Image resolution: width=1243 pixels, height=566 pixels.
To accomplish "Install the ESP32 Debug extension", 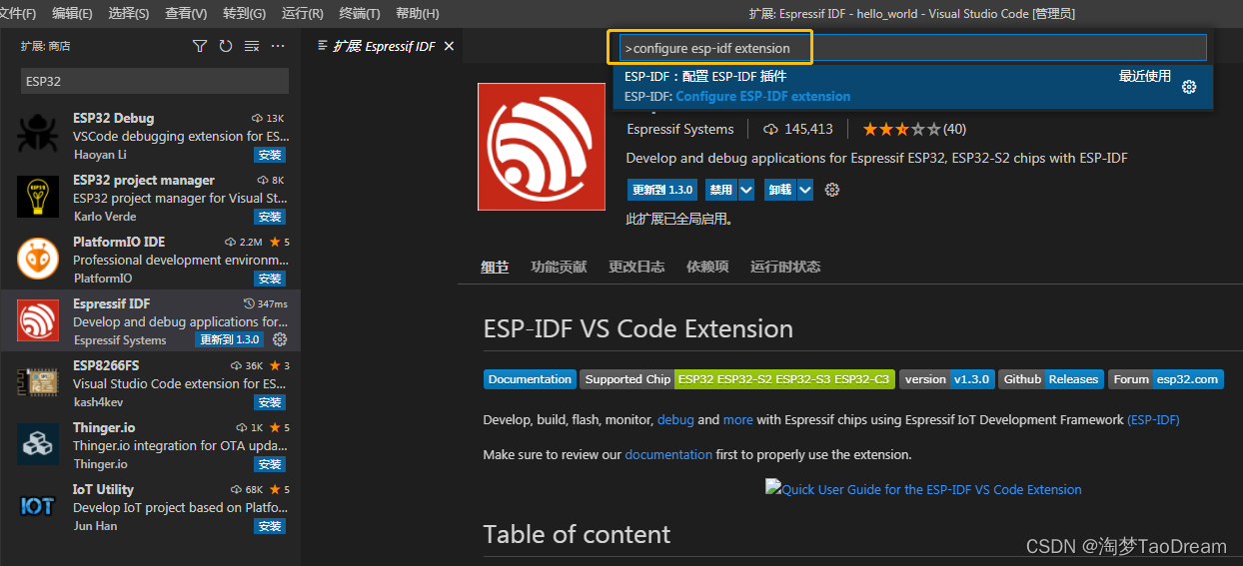I will [270, 155].
